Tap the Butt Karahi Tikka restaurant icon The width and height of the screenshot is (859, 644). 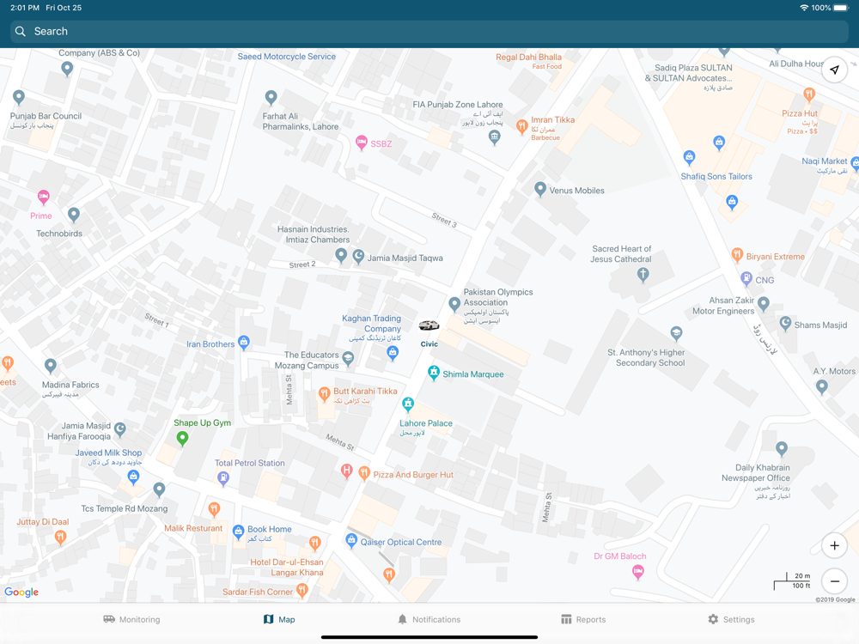325,394
